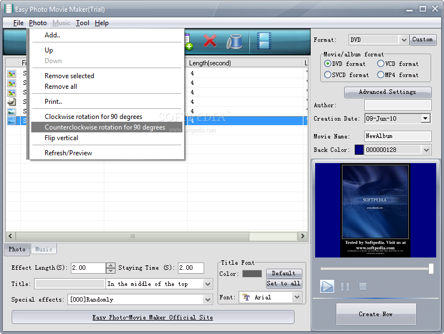Click the preview slider handle
The height and width of the screenshot is (334, 444).
(x=431, y=269)
